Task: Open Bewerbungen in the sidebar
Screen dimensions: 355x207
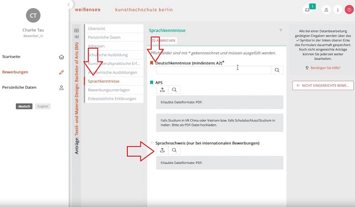Action: click(14, 72)
